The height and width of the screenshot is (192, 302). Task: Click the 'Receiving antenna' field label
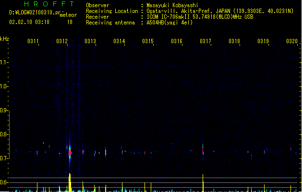click(110, 23)
